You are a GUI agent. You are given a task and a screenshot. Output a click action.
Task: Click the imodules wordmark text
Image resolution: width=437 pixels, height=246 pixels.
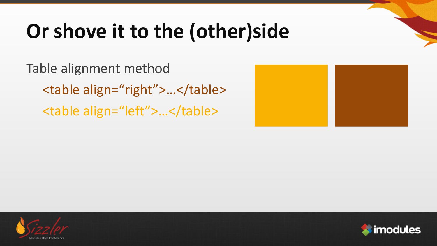(397, 230)
